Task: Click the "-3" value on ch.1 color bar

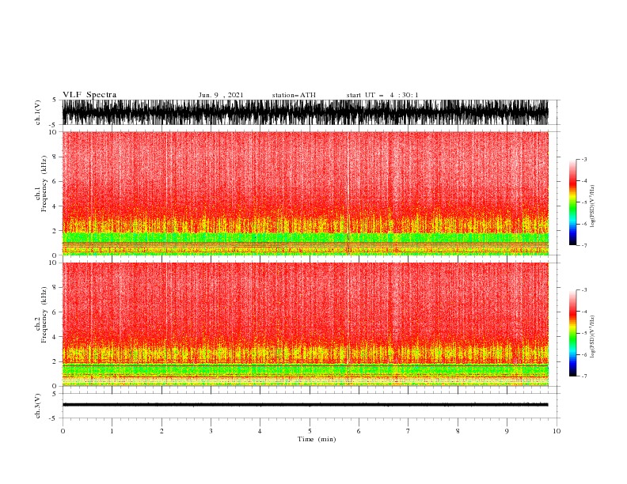Action: point(584,159)
